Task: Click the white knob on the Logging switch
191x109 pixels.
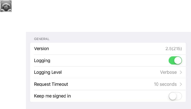Action: (178, 60)
